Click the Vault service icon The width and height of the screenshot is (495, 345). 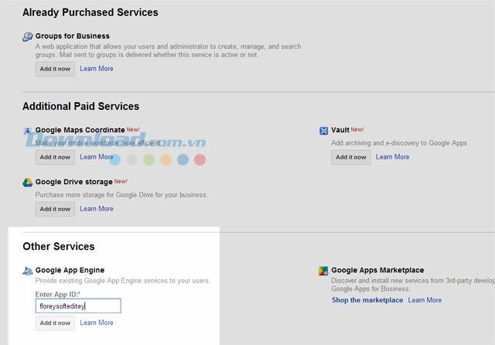click(x=323, y=131)
